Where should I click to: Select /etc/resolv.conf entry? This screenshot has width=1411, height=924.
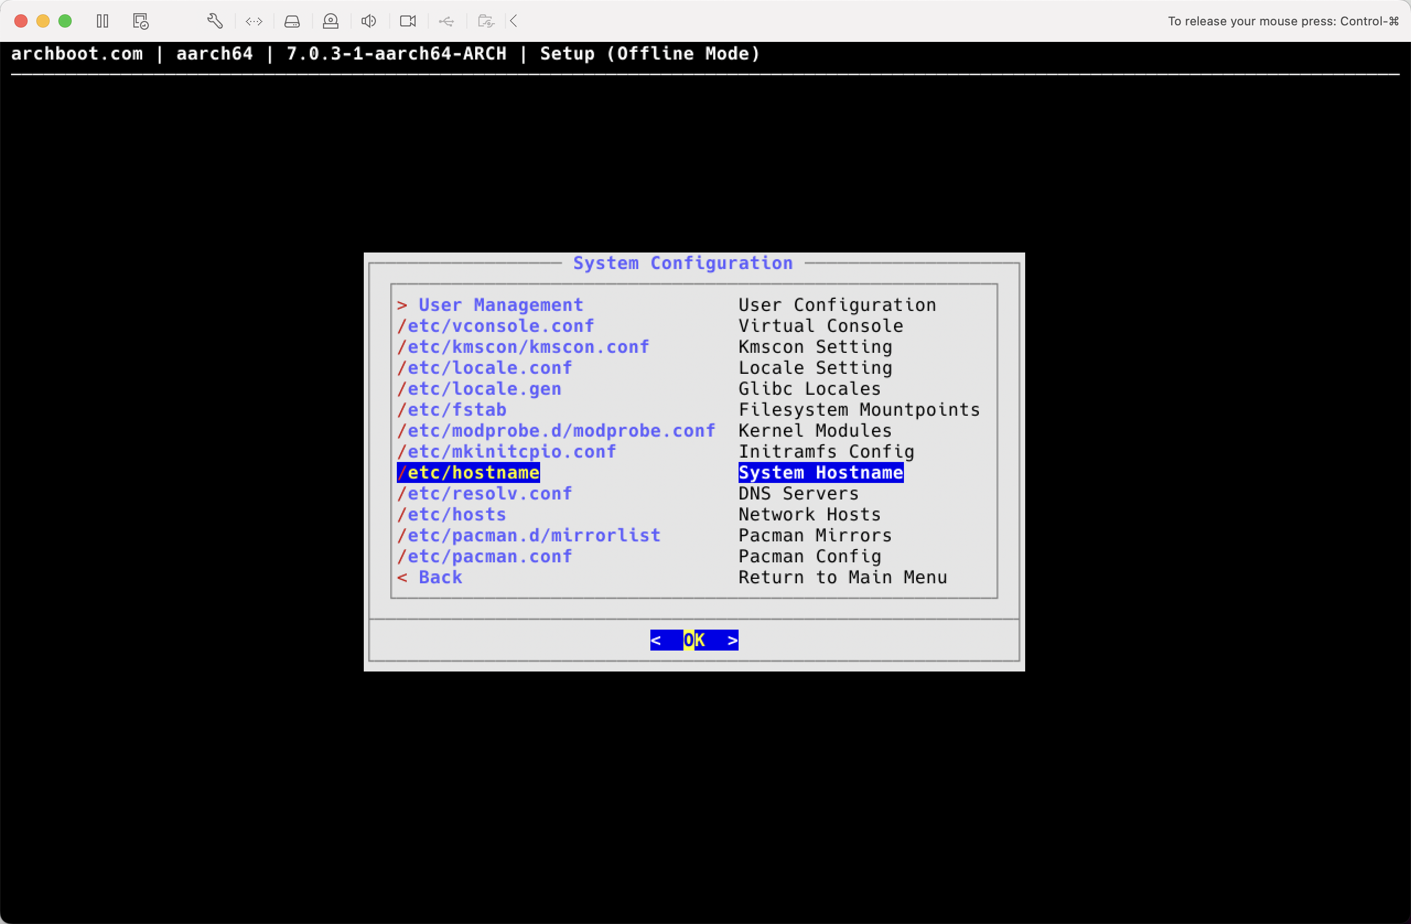pos(484,493)
